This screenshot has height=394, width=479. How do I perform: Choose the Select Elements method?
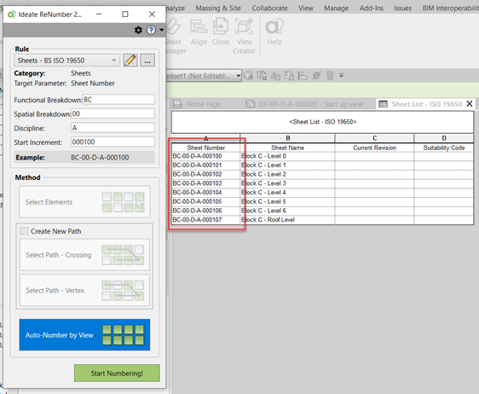point(84,202)
